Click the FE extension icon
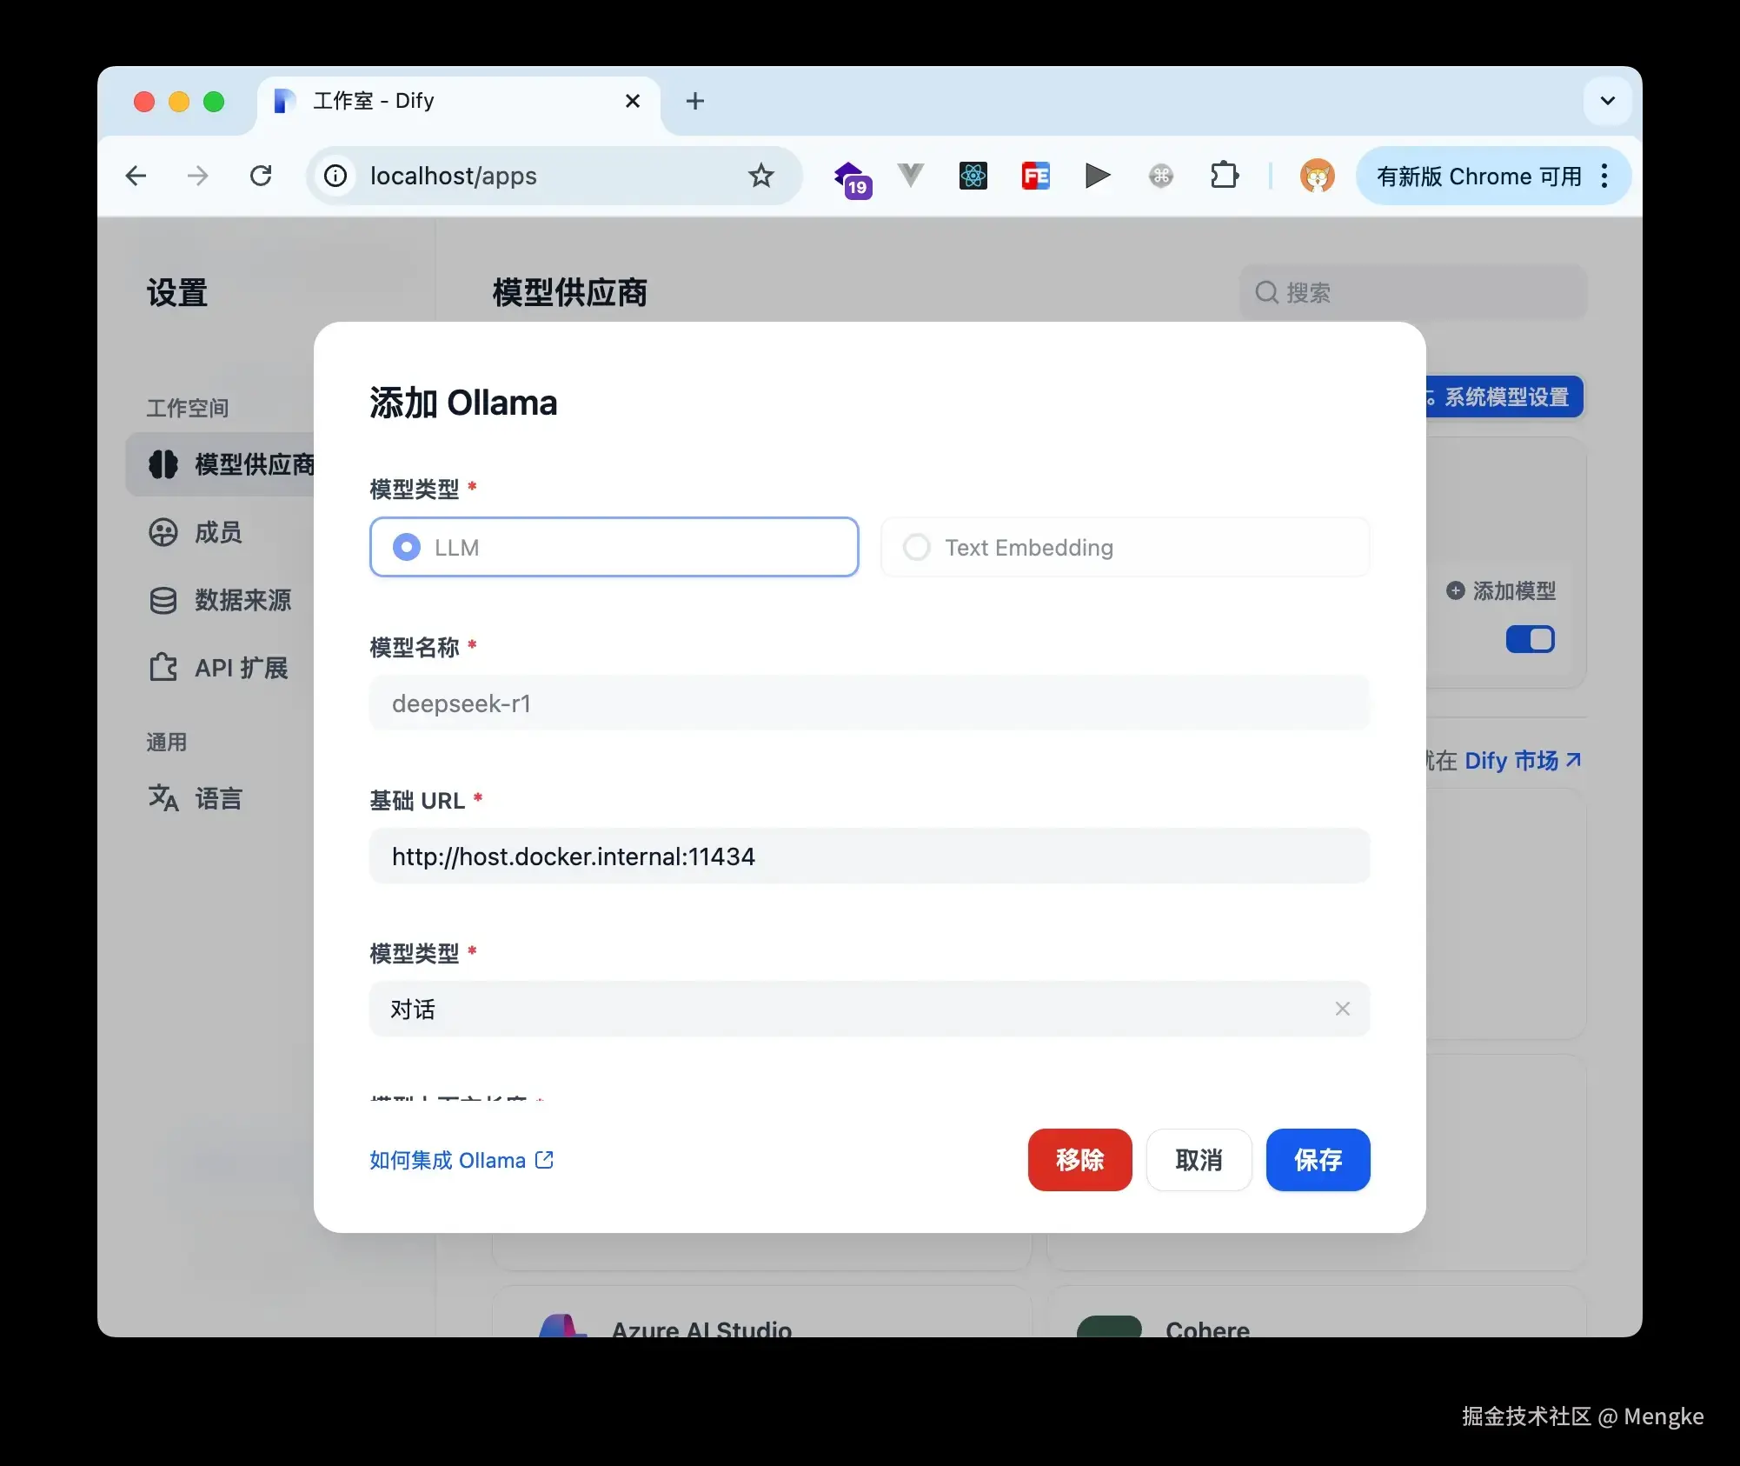 (1035, 177)
